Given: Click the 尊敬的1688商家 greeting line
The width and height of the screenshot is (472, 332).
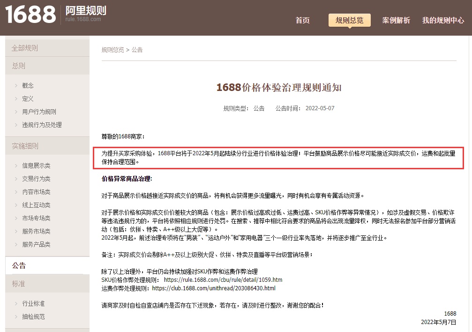Looking at the screenshot, I should (x=123, y=136).
